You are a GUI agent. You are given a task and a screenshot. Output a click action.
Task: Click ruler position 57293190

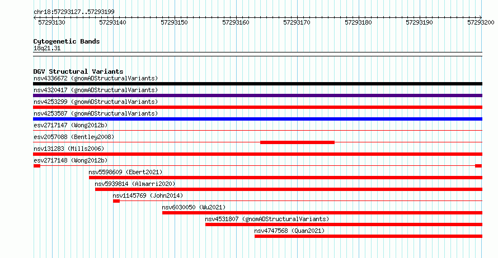tap(419, 22)
